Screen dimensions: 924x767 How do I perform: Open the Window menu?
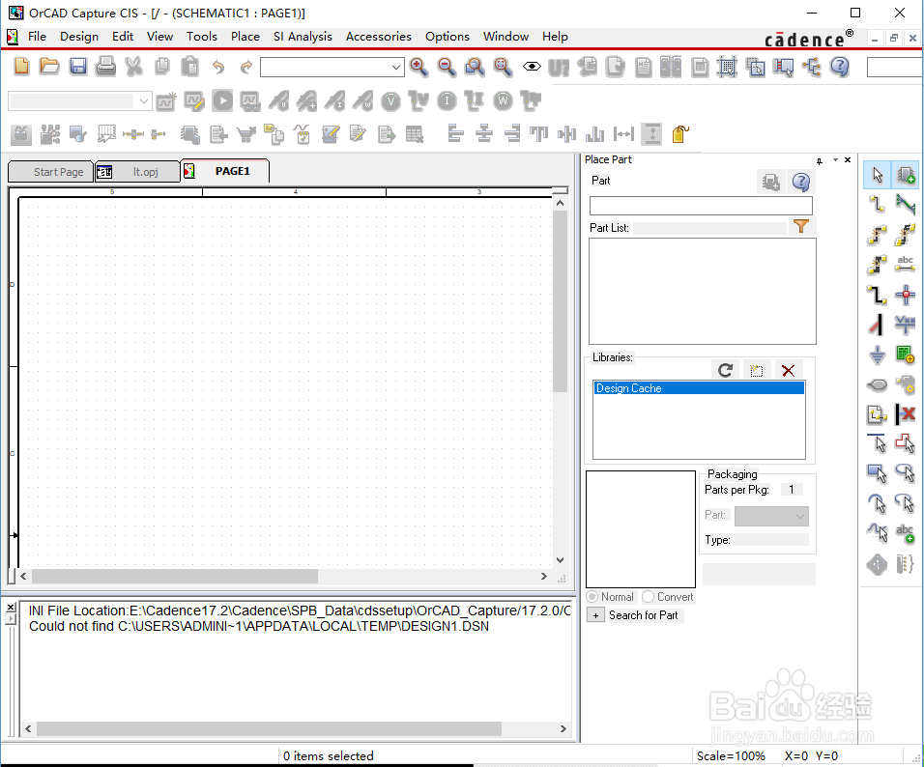(x=505, y=37)
